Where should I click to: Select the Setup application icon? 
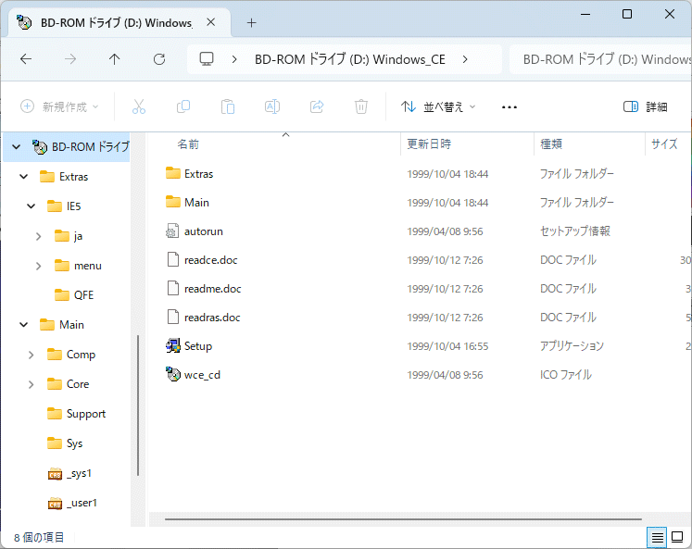[x=173, y=345]
